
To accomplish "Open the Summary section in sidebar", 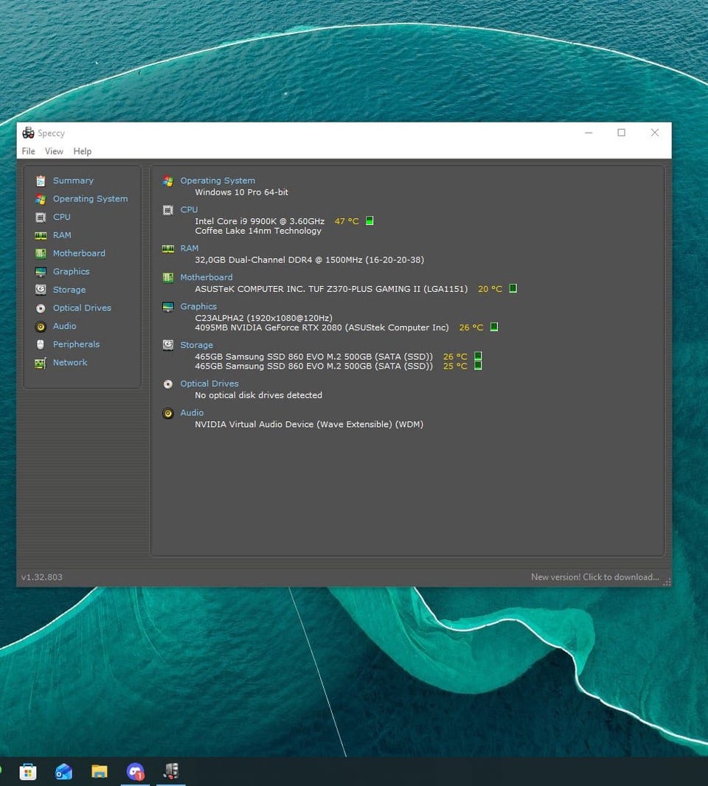I will (72, 181).
